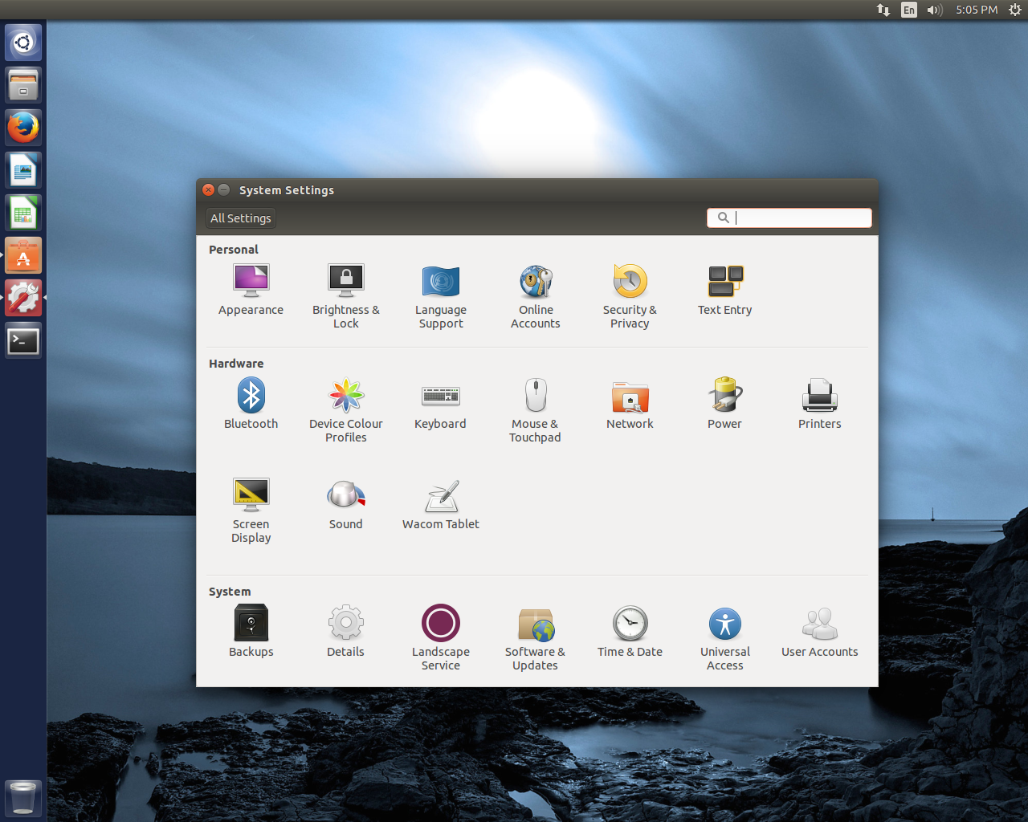Launch LibreOffice Writer from the dock

(x=23, y=170)
